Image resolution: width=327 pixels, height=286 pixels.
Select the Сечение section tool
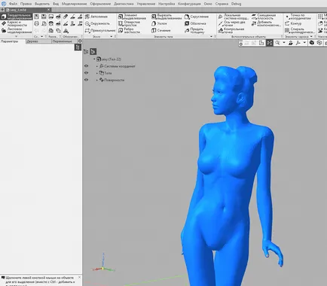tap(161, 30)
